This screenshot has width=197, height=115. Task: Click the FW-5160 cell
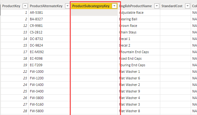[49, 104]
